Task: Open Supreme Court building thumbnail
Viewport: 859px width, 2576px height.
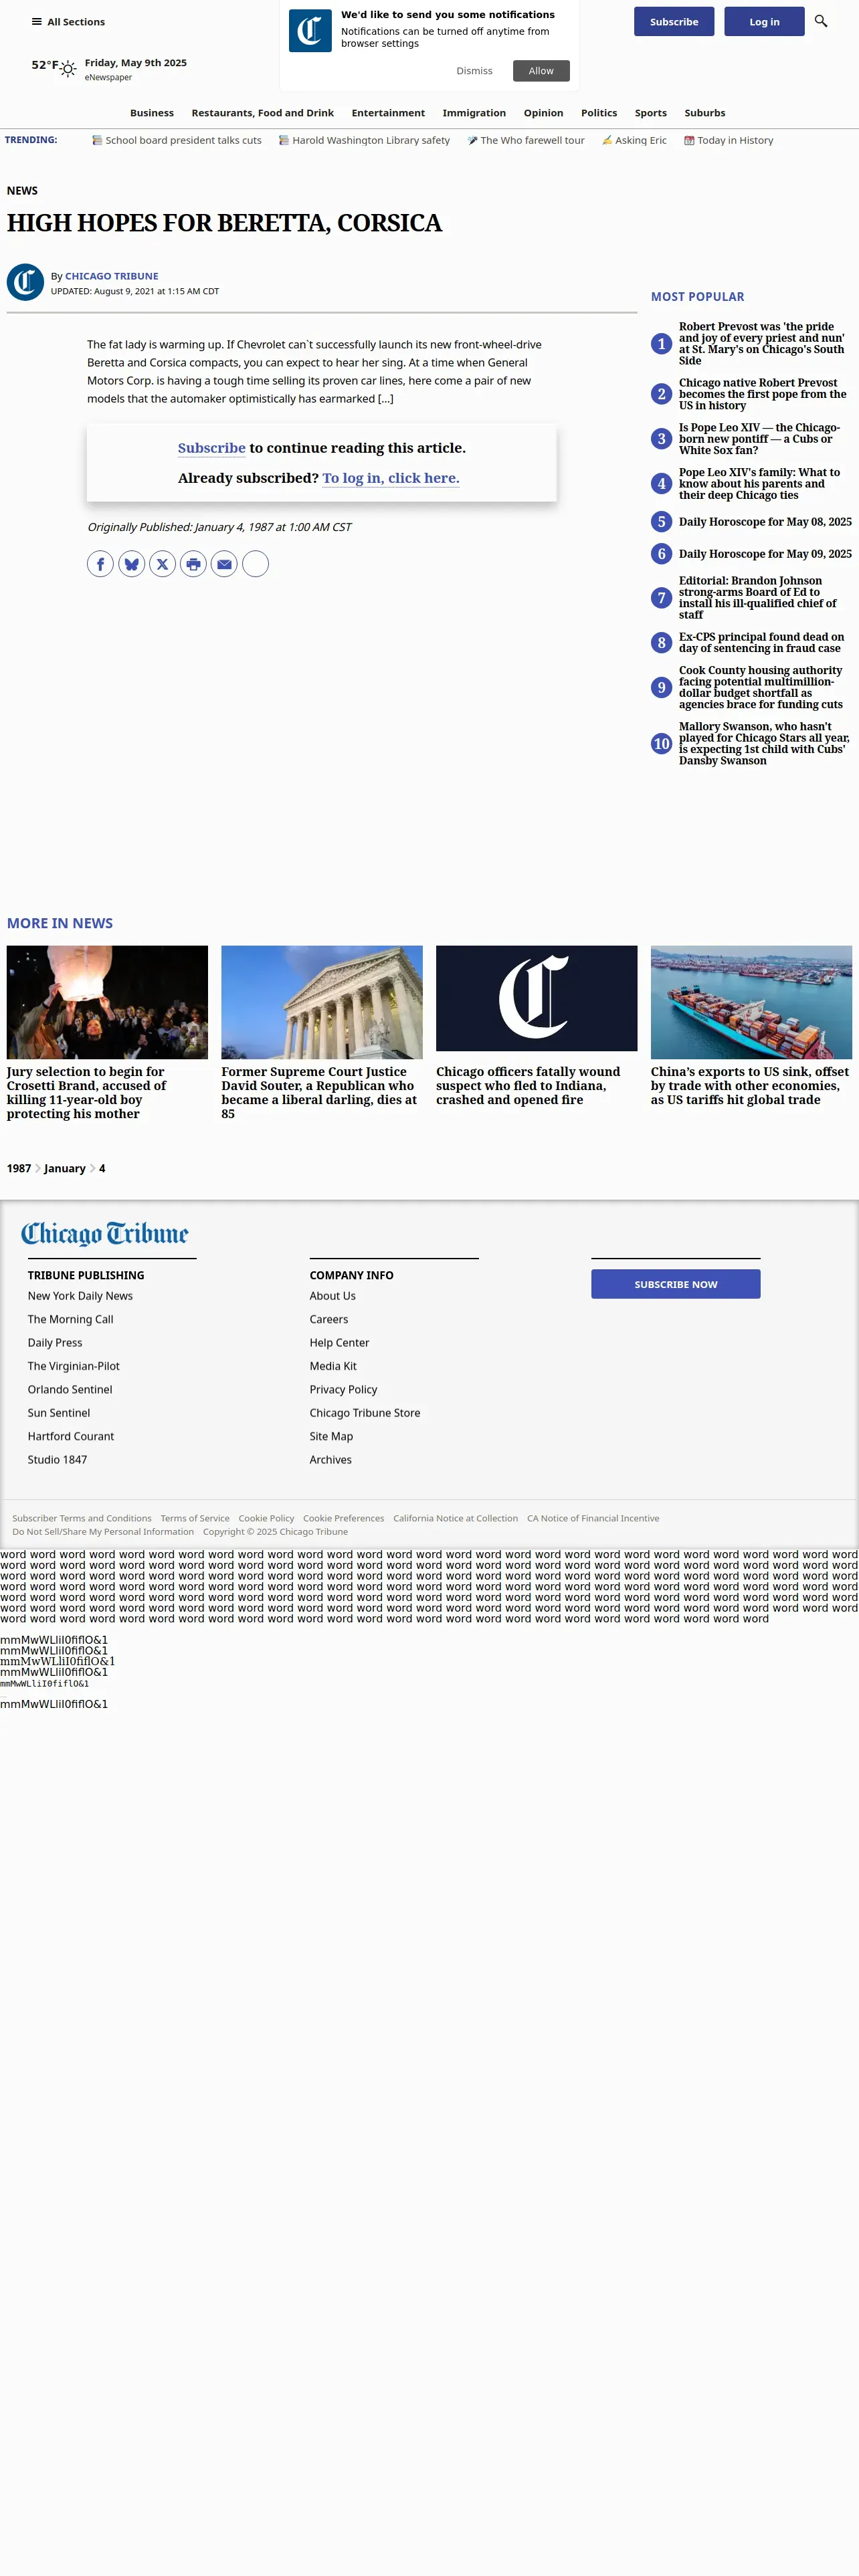Action: [322, 1002]
